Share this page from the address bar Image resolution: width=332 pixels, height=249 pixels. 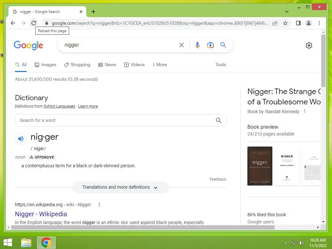(x=275, y=23)
